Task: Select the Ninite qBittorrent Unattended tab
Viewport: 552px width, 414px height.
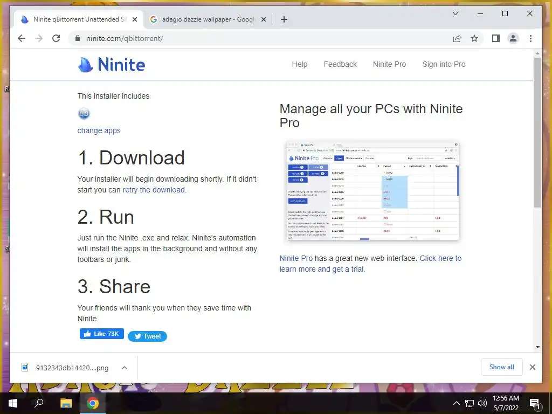Action: point(79,20)
